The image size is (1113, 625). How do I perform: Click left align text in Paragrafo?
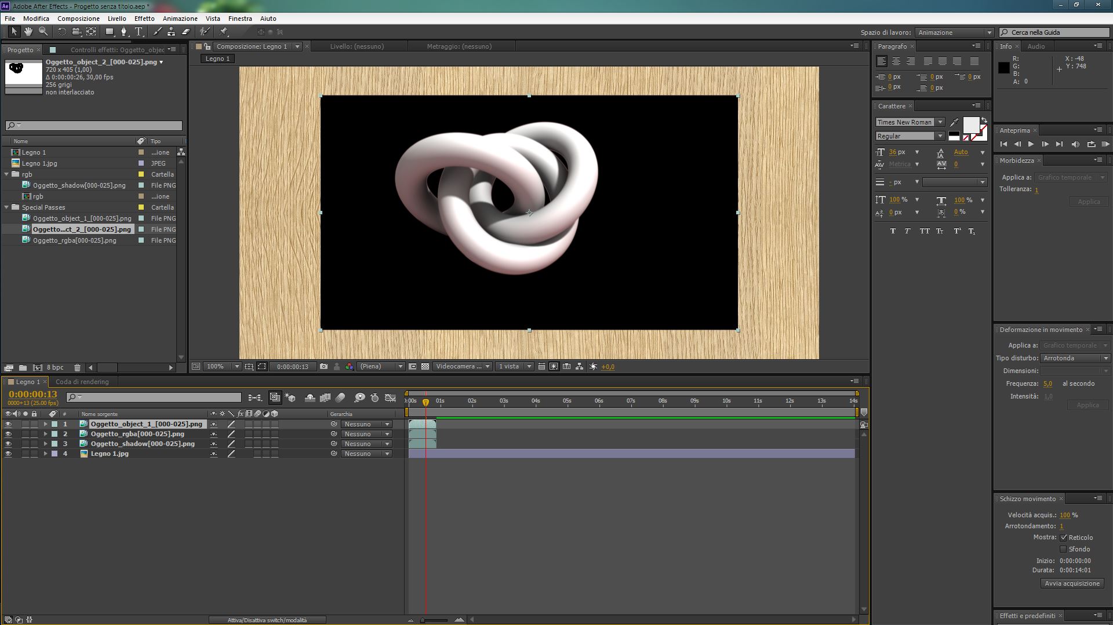tap(882, 61)
